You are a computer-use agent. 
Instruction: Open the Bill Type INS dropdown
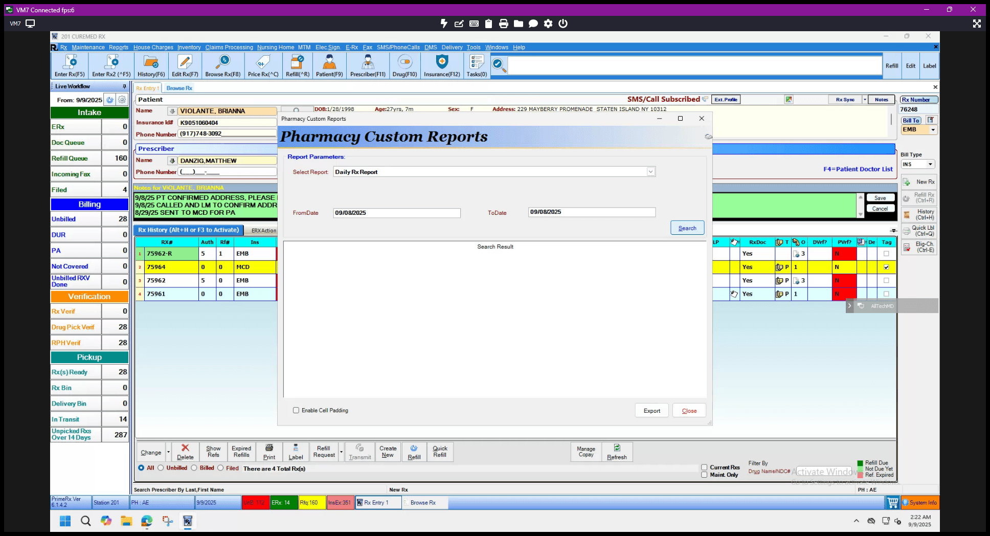(930, 164)
